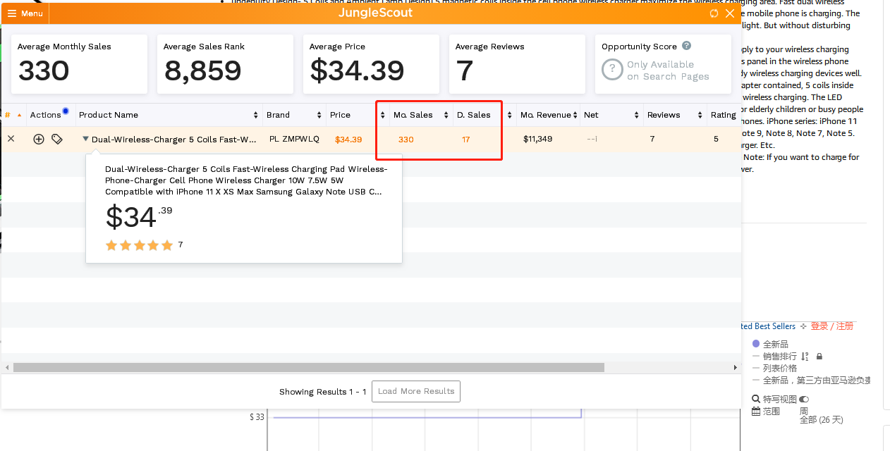This screenshot has width=890, height=451.
Task: Collapse the Dual-Wireless-Charger product details
Action: (x=85, y=139)
